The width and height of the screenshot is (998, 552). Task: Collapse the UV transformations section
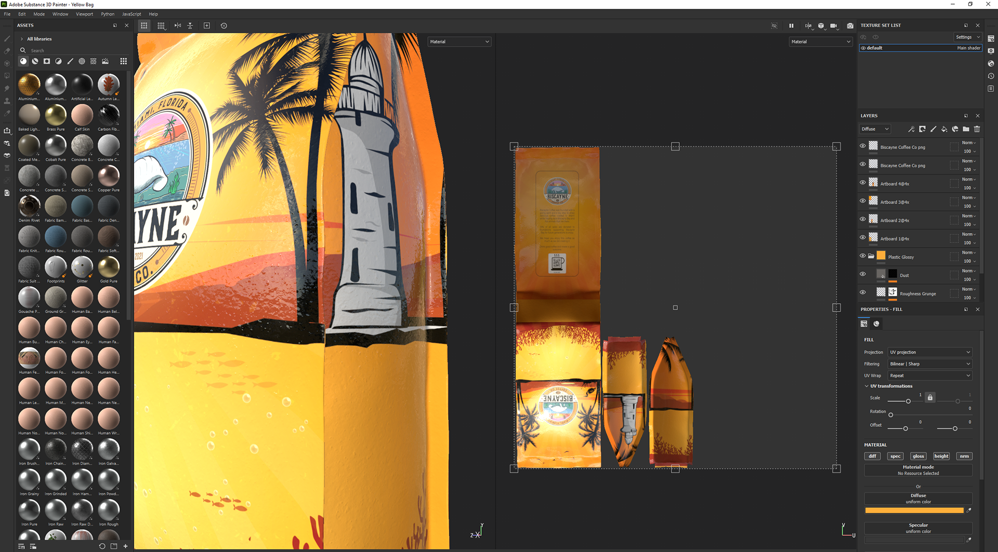866,386
